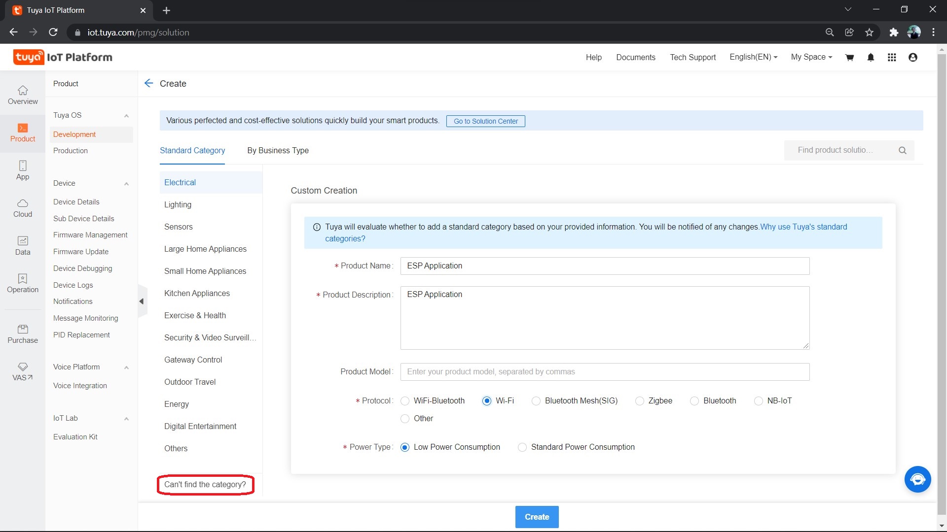
Task: Open the Data section icon
Action: (23, 241)
